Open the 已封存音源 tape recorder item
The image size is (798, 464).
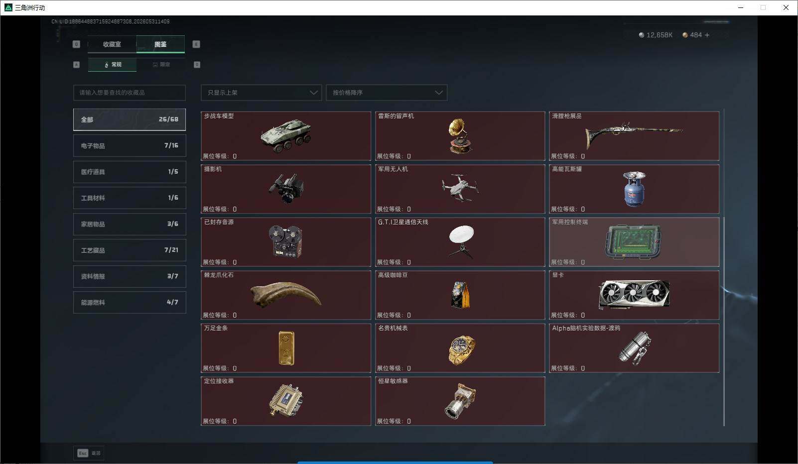[286, 242]
